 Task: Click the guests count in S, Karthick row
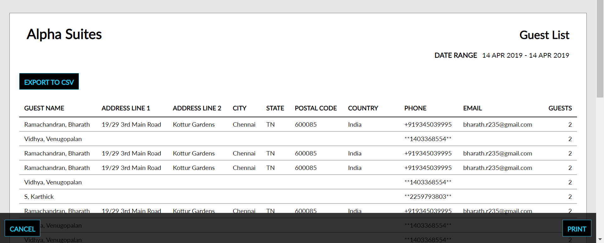[570, 197]
